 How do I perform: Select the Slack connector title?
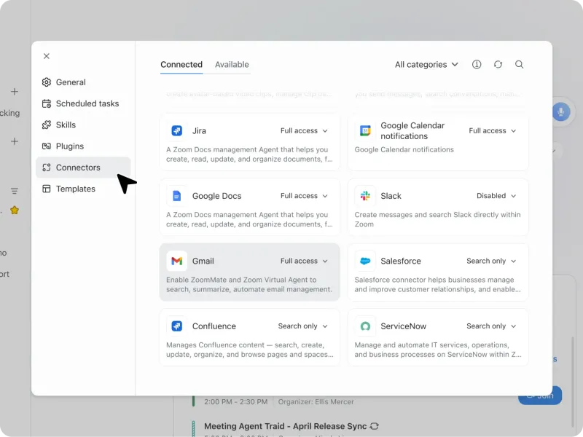(391, 196)
